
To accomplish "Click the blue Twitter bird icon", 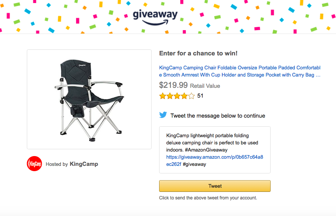I will coord(163,115).
